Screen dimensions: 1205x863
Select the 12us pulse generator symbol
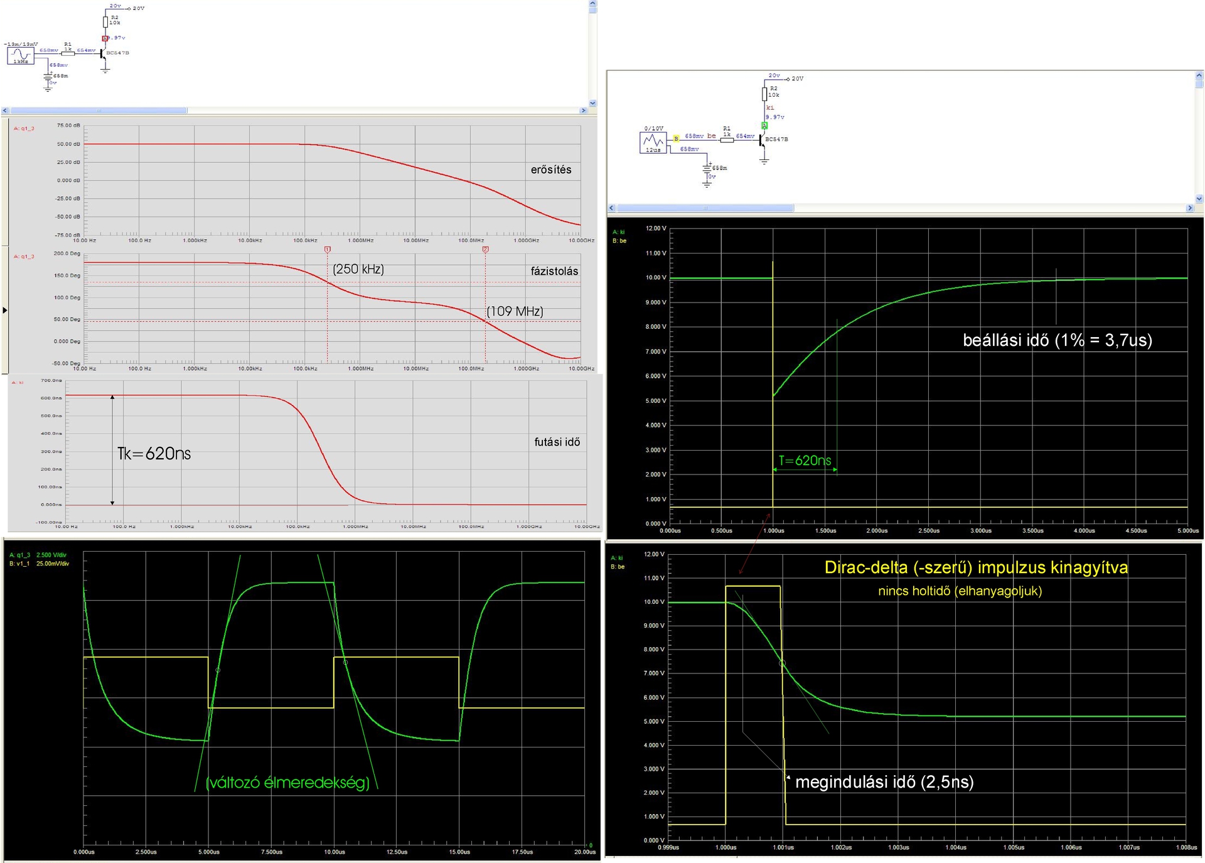click(x=653, y=142)
